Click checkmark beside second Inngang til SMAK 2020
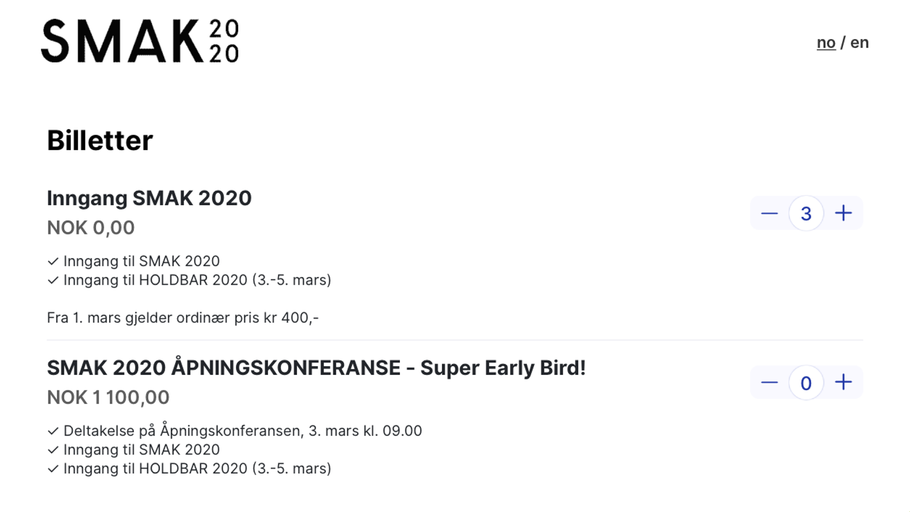 53,450
